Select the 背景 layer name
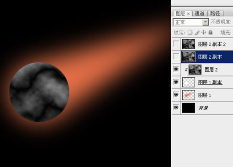This screenshot has height=167, width=233. pyautogui.click(x=203, y=108)
